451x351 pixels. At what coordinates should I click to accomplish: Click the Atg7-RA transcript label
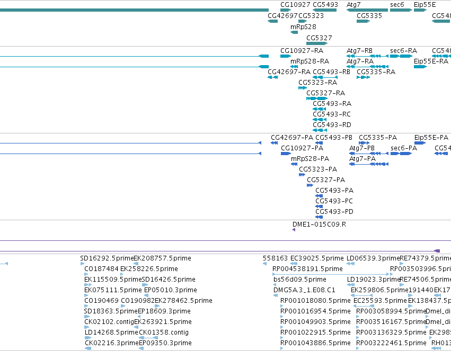pos(360,61)
